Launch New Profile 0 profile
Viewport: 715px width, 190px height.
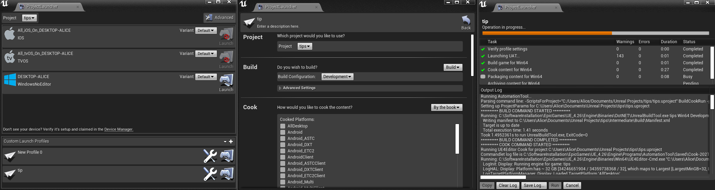(227, 156)
